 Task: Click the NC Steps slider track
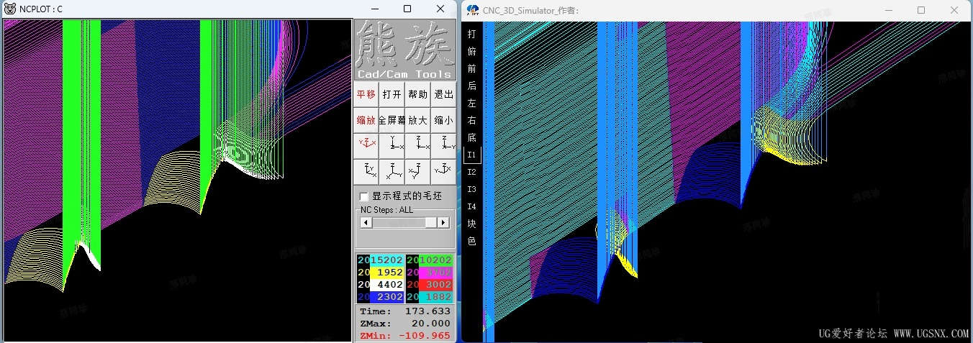click(x=404, y=223)
